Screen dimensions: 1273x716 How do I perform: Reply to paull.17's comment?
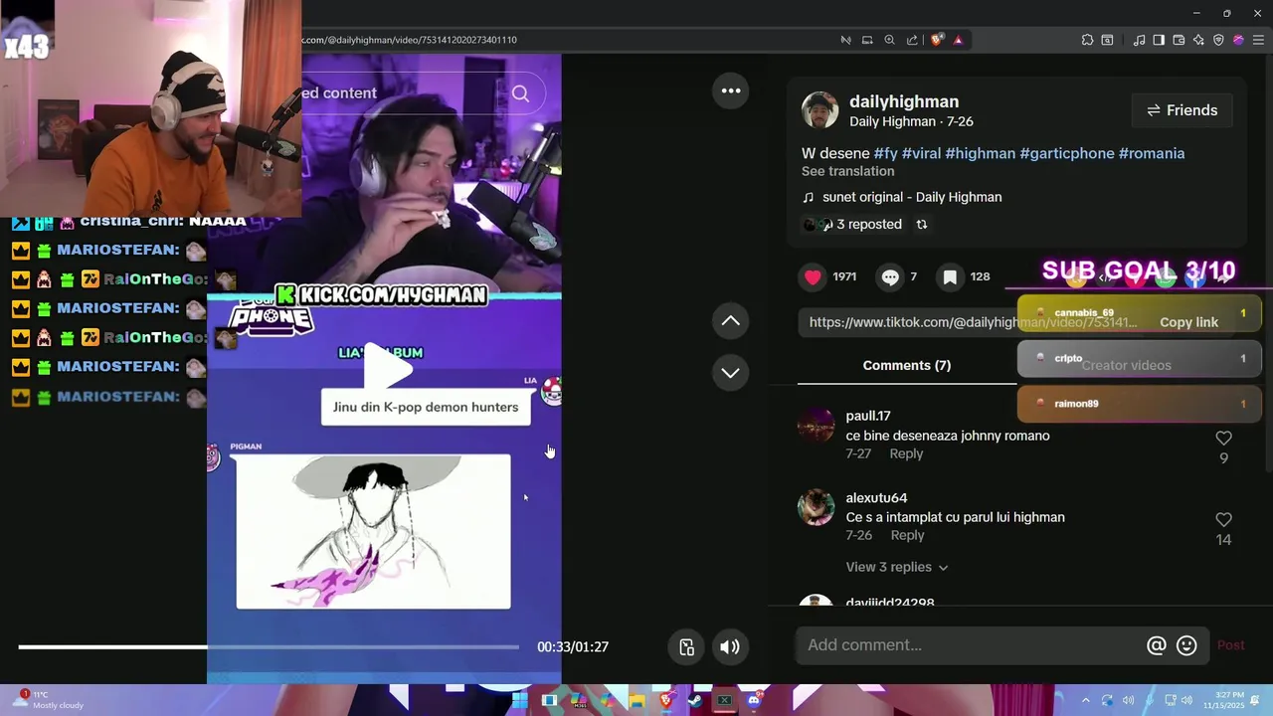point(906,453)
